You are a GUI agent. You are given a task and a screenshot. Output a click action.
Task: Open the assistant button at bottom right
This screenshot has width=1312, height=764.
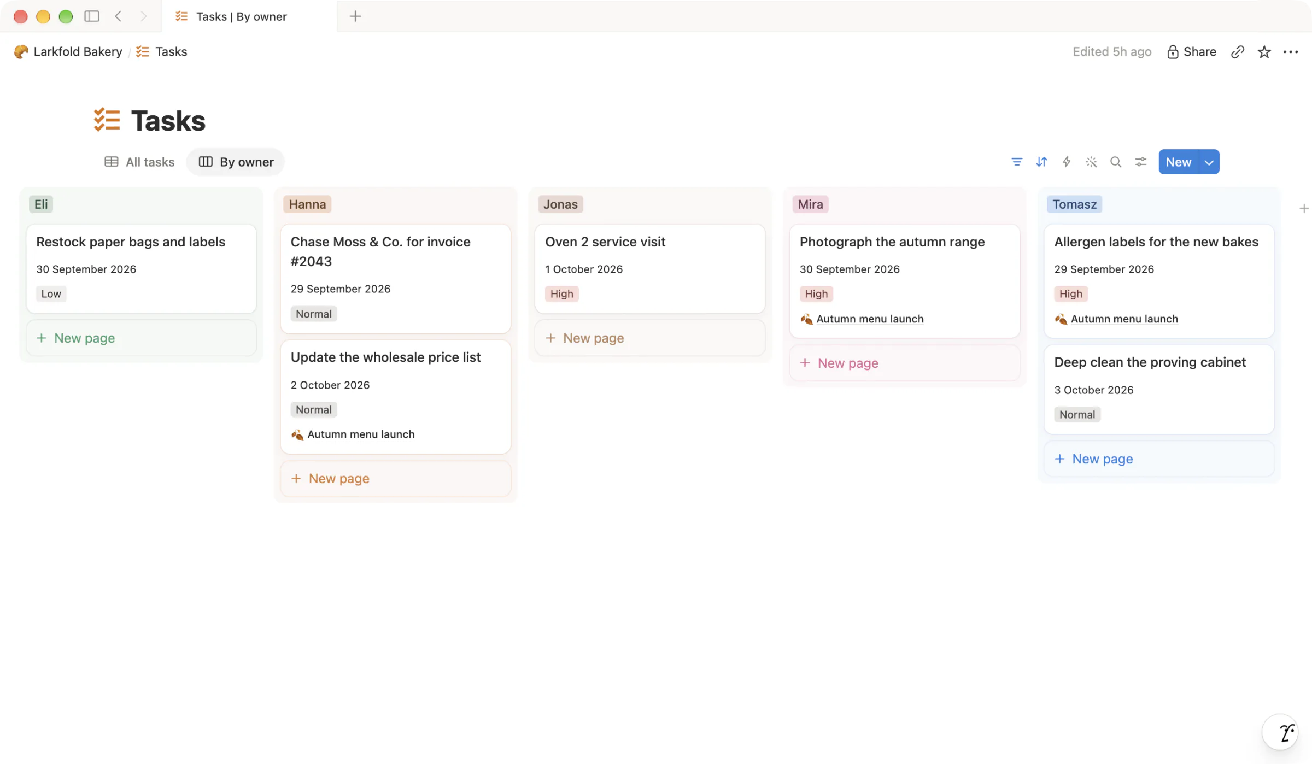(1280, 732)
